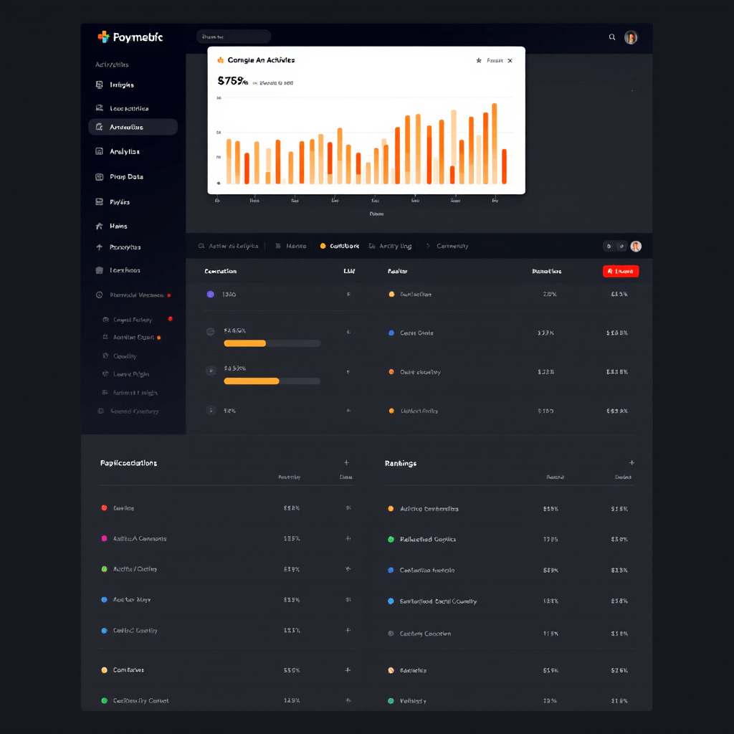Click the colorful Poymebfc logo icon
734x734 pixels.
pos(103,37)
